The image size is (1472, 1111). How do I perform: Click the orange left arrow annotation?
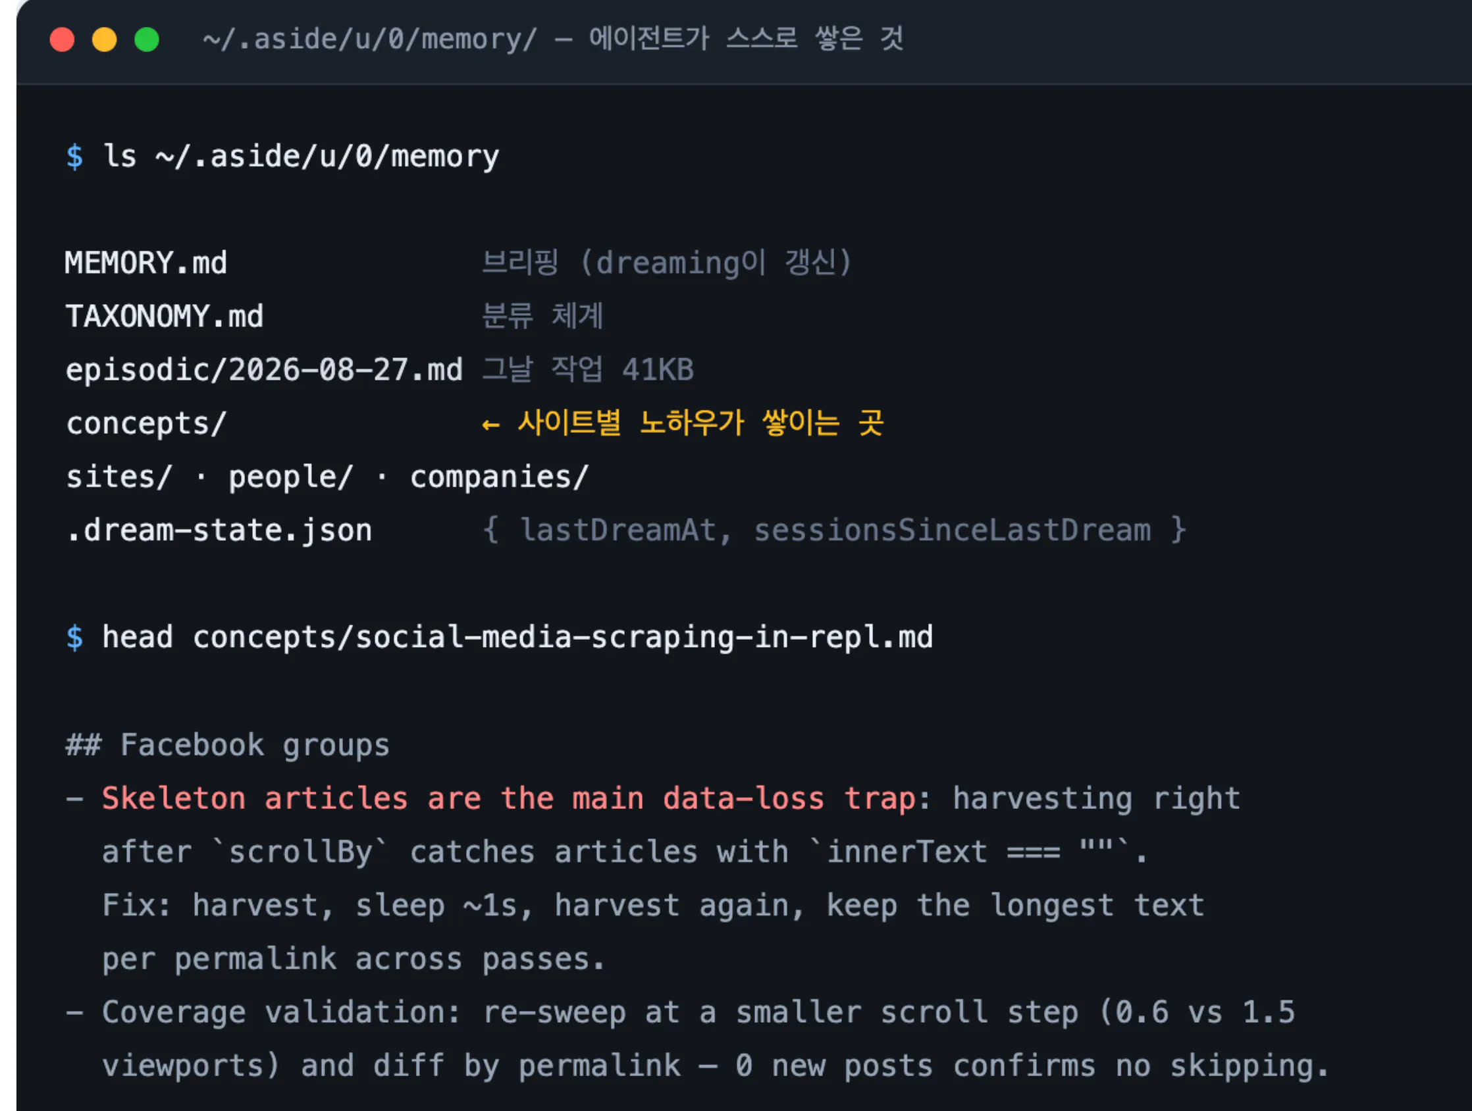tap(490, 425)
